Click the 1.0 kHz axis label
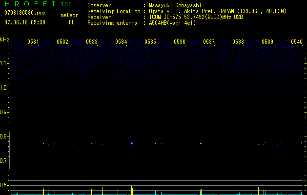The width and height of the screenshot is (307, 195). point(4,88)
